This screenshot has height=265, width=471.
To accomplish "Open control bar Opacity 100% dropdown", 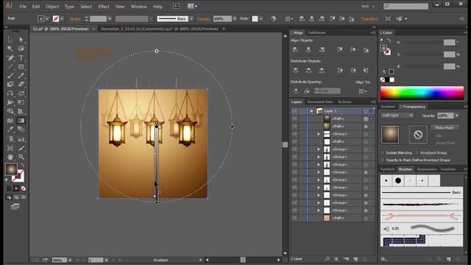I will coord(234,18).
